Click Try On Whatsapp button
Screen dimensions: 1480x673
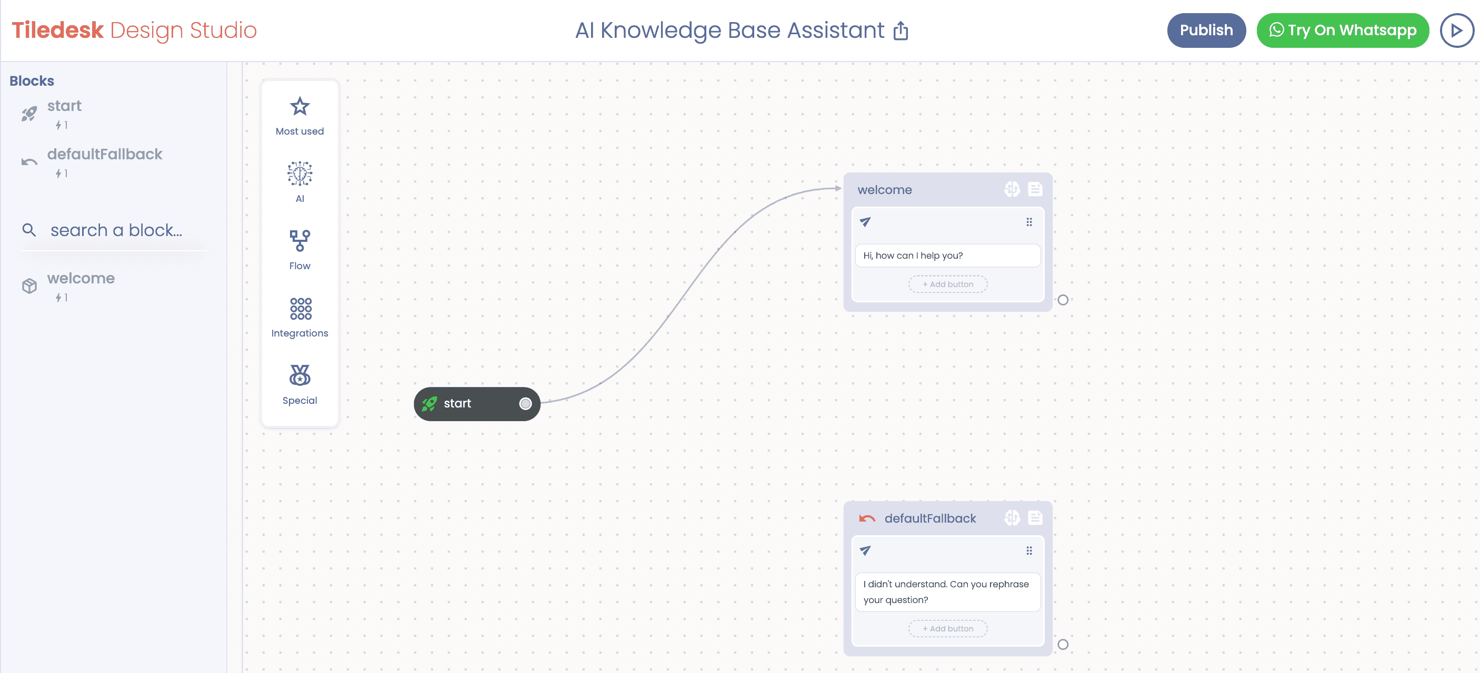(x=1342, y=30)
